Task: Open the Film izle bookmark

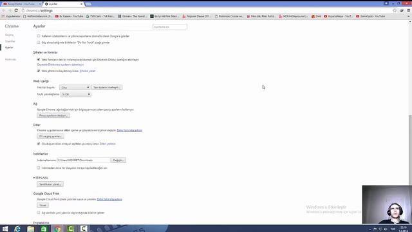Action: tap(261, 16)
